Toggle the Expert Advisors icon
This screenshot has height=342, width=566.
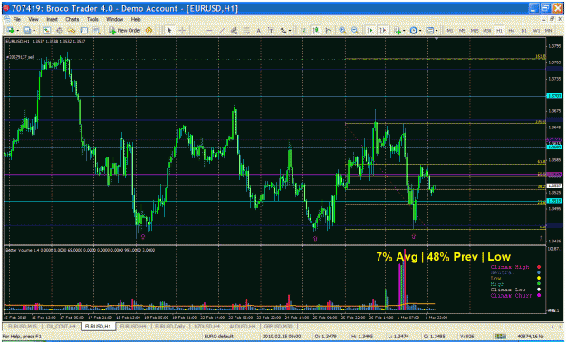149,31
